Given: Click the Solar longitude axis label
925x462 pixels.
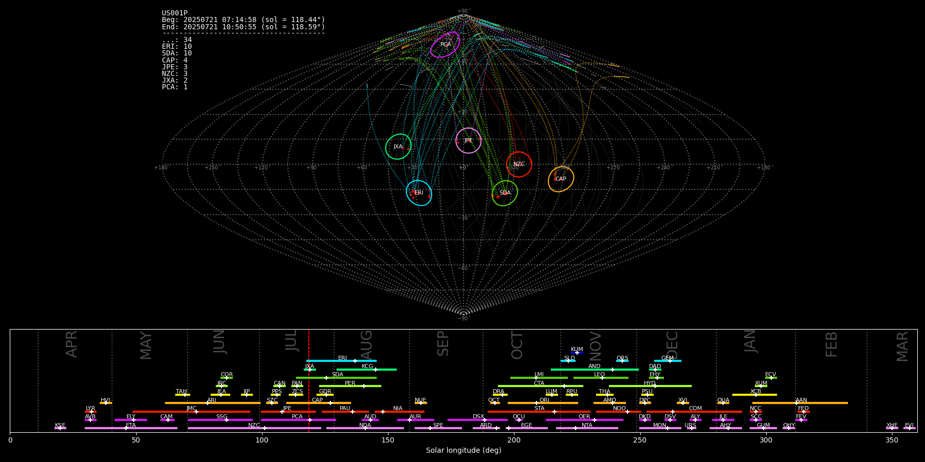Looking at the screenshot, I should point(464,451).
